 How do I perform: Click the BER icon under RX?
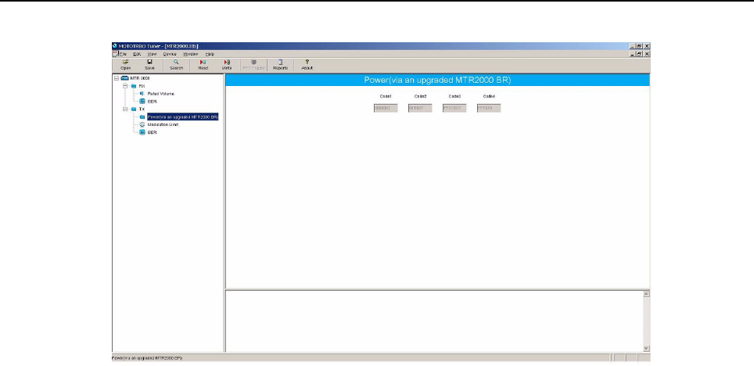(142, 102)
